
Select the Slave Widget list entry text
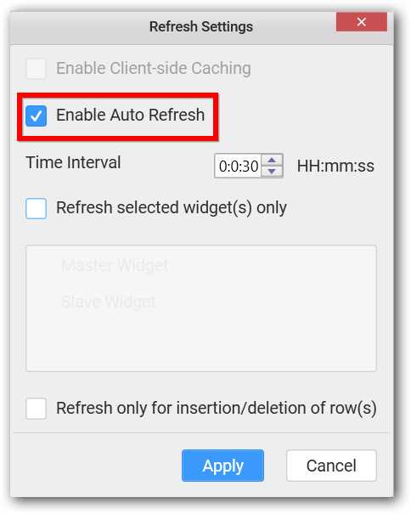pos(109,302)
